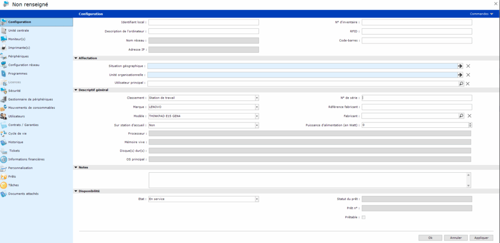The height and width of the screenshot is (243, 500).
Task: Open the Marque dropdown
Action: tap(257, 107)
